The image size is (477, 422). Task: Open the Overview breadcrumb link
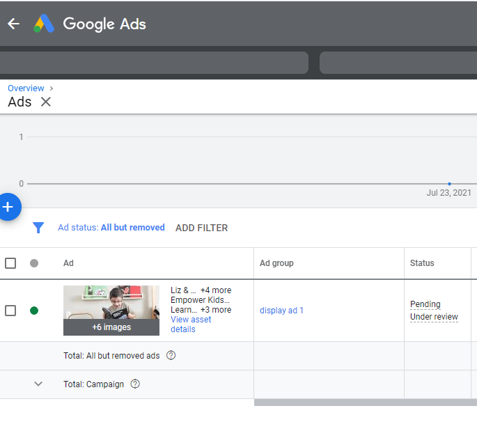(x=26, y=88)
